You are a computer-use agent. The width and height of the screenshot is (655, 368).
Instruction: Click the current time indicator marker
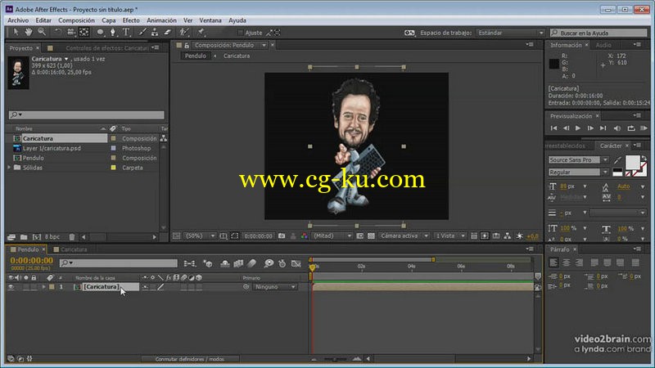click(312, 267)
